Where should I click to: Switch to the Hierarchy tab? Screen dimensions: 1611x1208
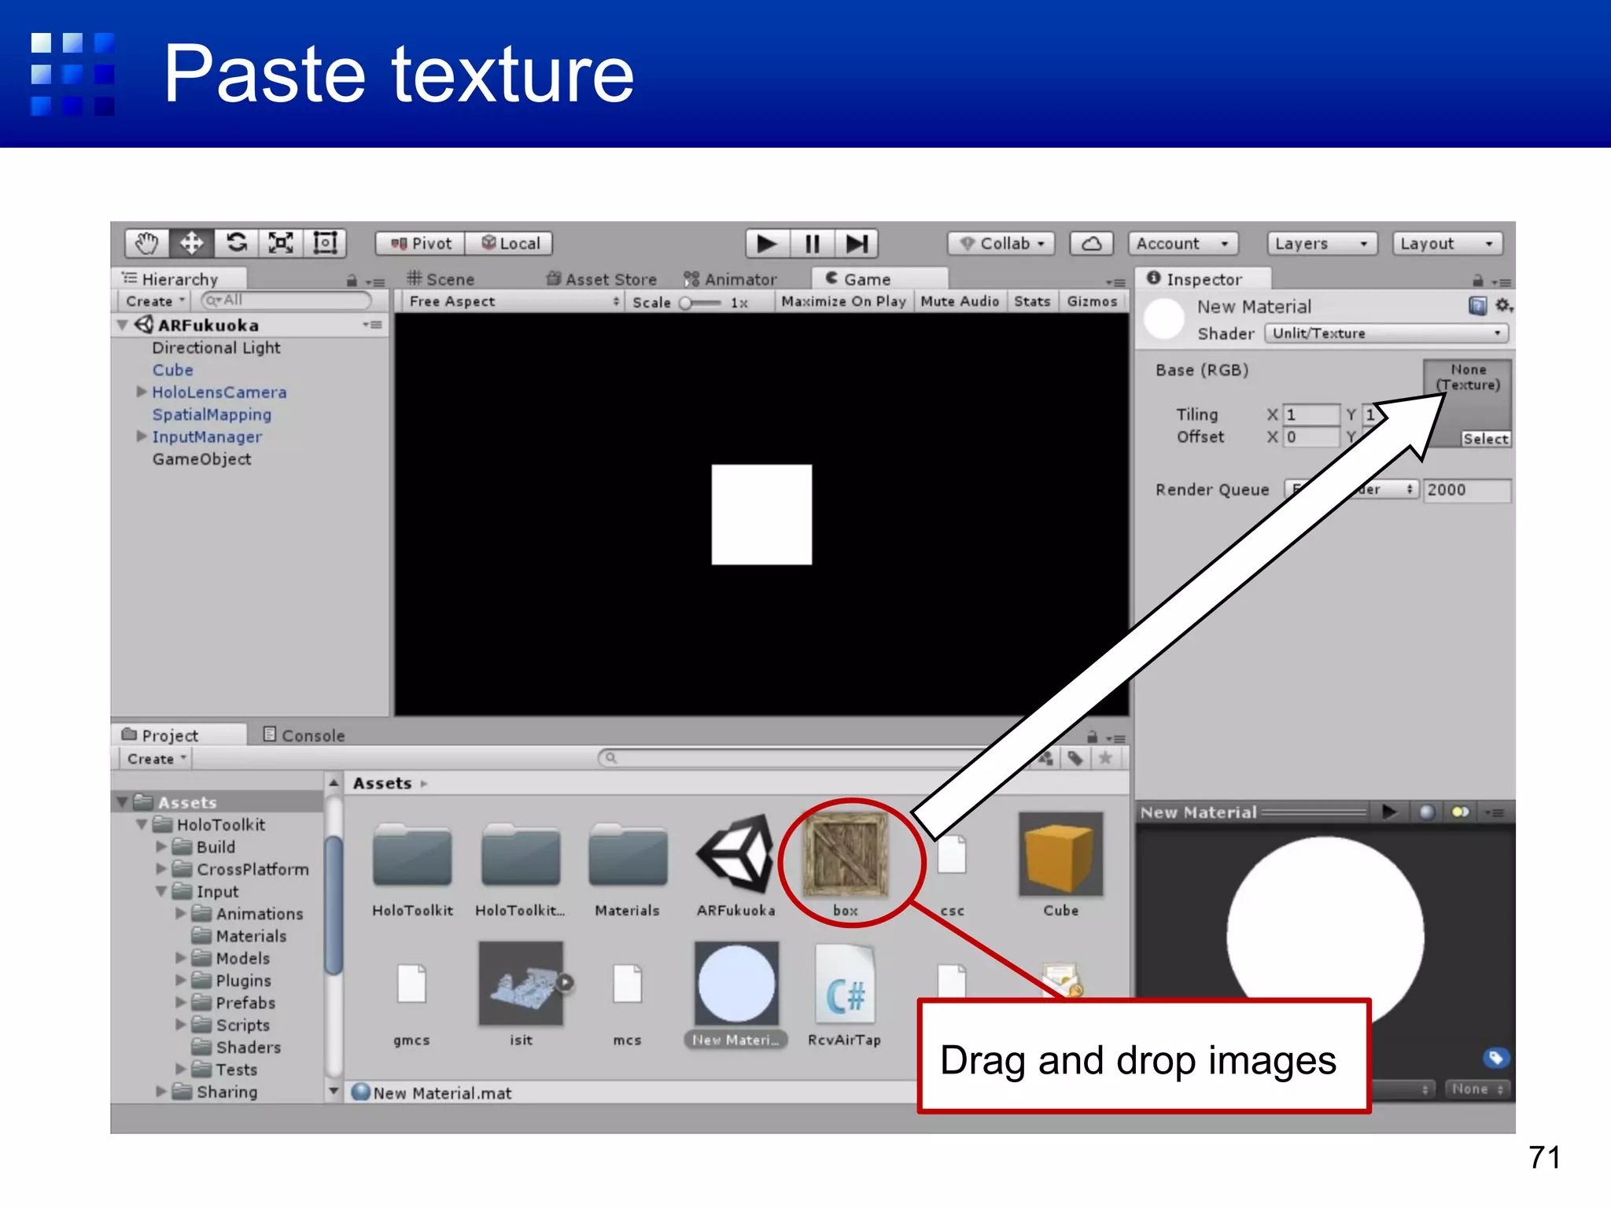tap(179, 279)
